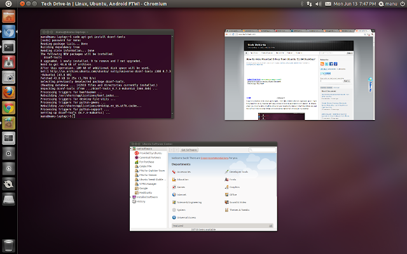Launch the camera screenshot tool
The height and width of the screenshot is (254, 407).
8,77
